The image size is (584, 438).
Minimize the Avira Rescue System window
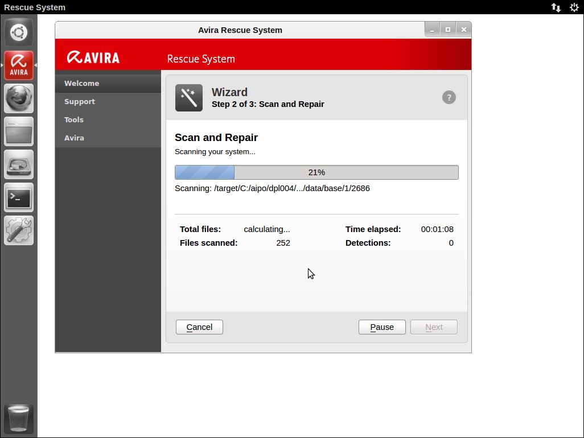point(432,30)
